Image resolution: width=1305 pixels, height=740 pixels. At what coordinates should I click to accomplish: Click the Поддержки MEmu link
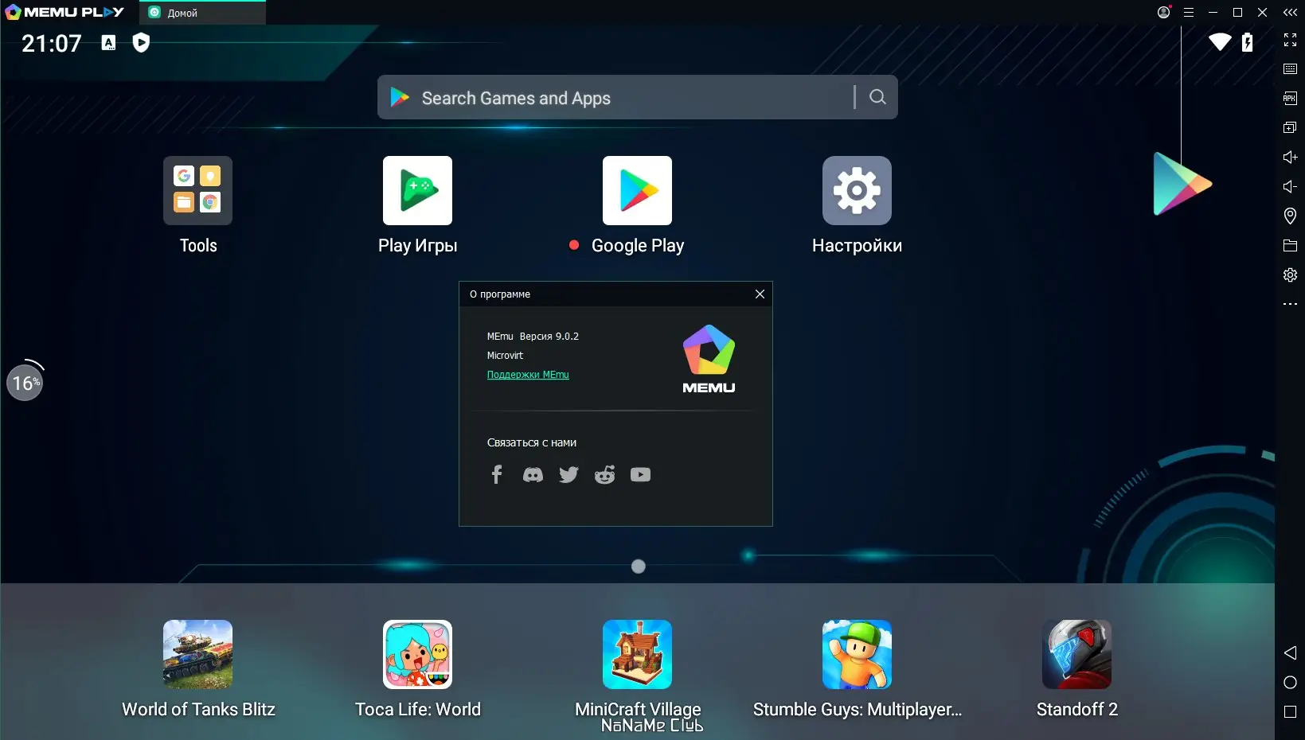528,375
